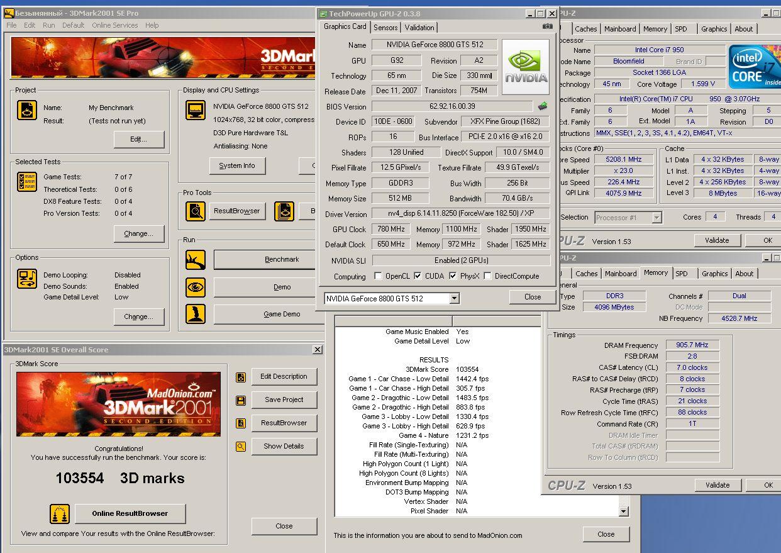This screenshot has width=781, height=553.
Task: Switch to the Validation tab in GPU-Z
Action: coord(419,28)
